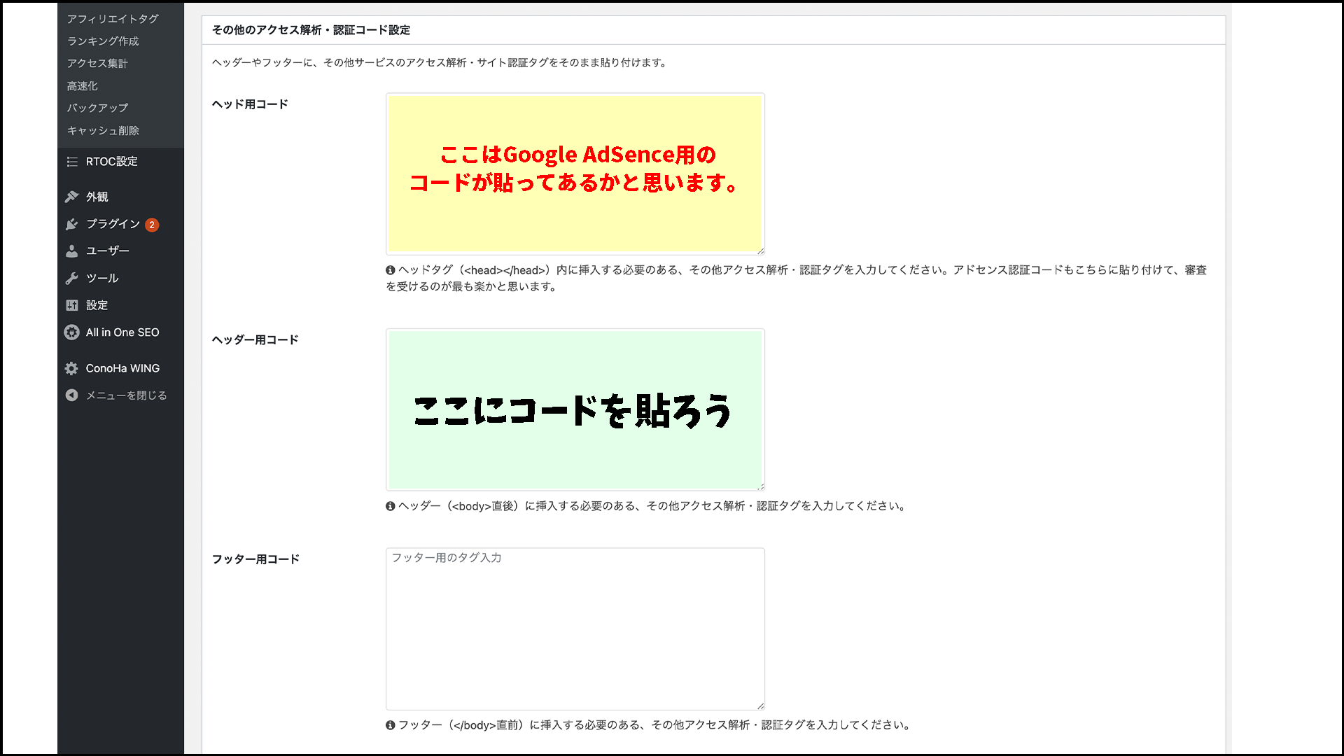Click the collapse menu arrow icon
This screenshot has width=1344, height=756.
click(x=71, y=395)
